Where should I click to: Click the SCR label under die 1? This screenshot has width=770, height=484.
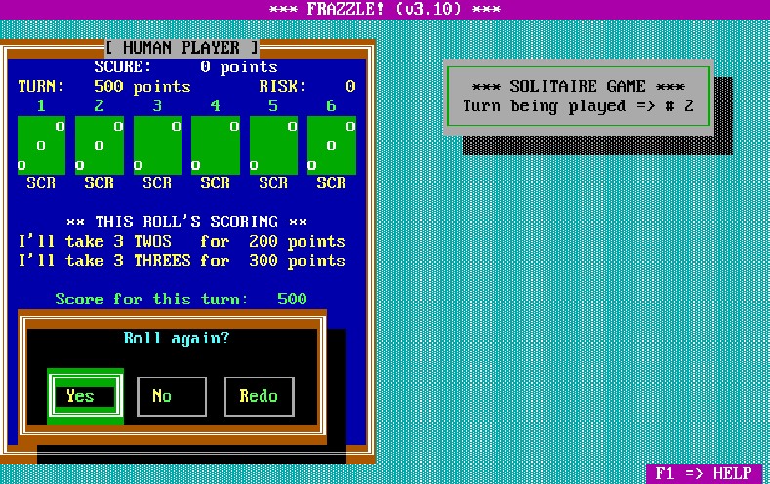coord(42,182)
